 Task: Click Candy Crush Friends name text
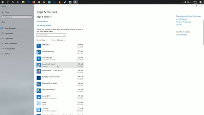(48, 64)
